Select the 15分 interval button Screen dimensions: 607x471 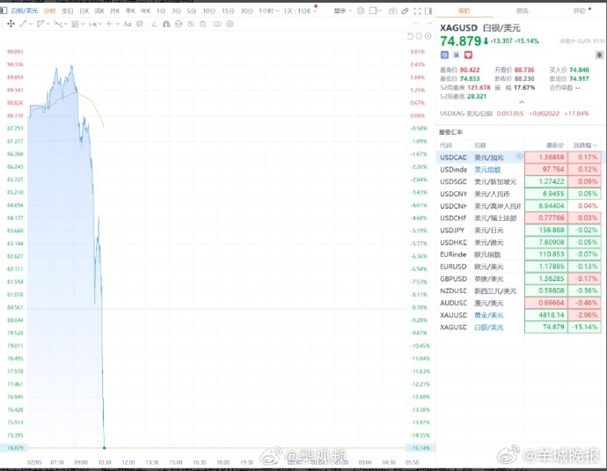(228, 11)
